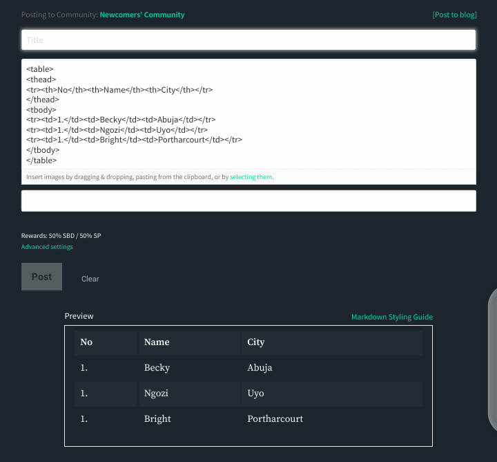Click the editor line containing Bright and Portharcourt
The height and width of the screenshot is (462, 497).
(x=134, y=140)
